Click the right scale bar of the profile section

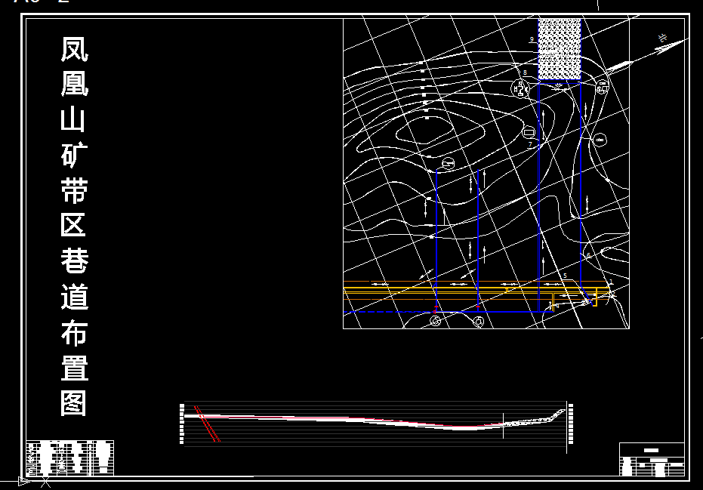pos(571,424)
